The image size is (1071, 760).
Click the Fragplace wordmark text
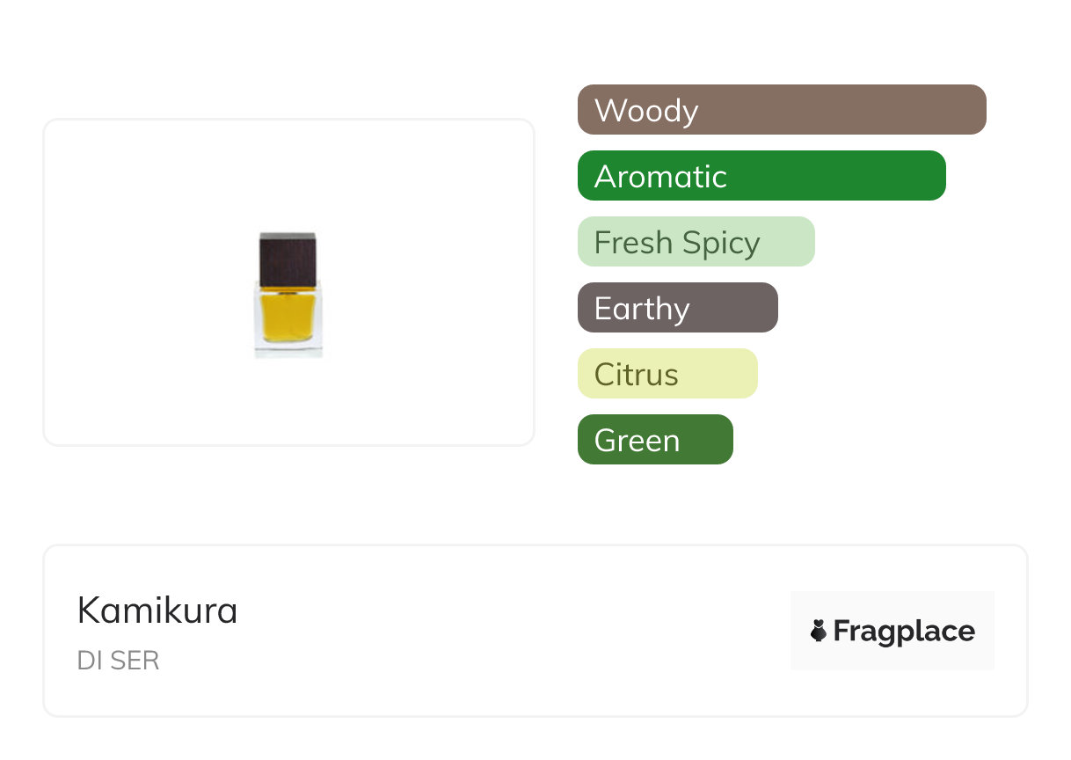point(904,631)
